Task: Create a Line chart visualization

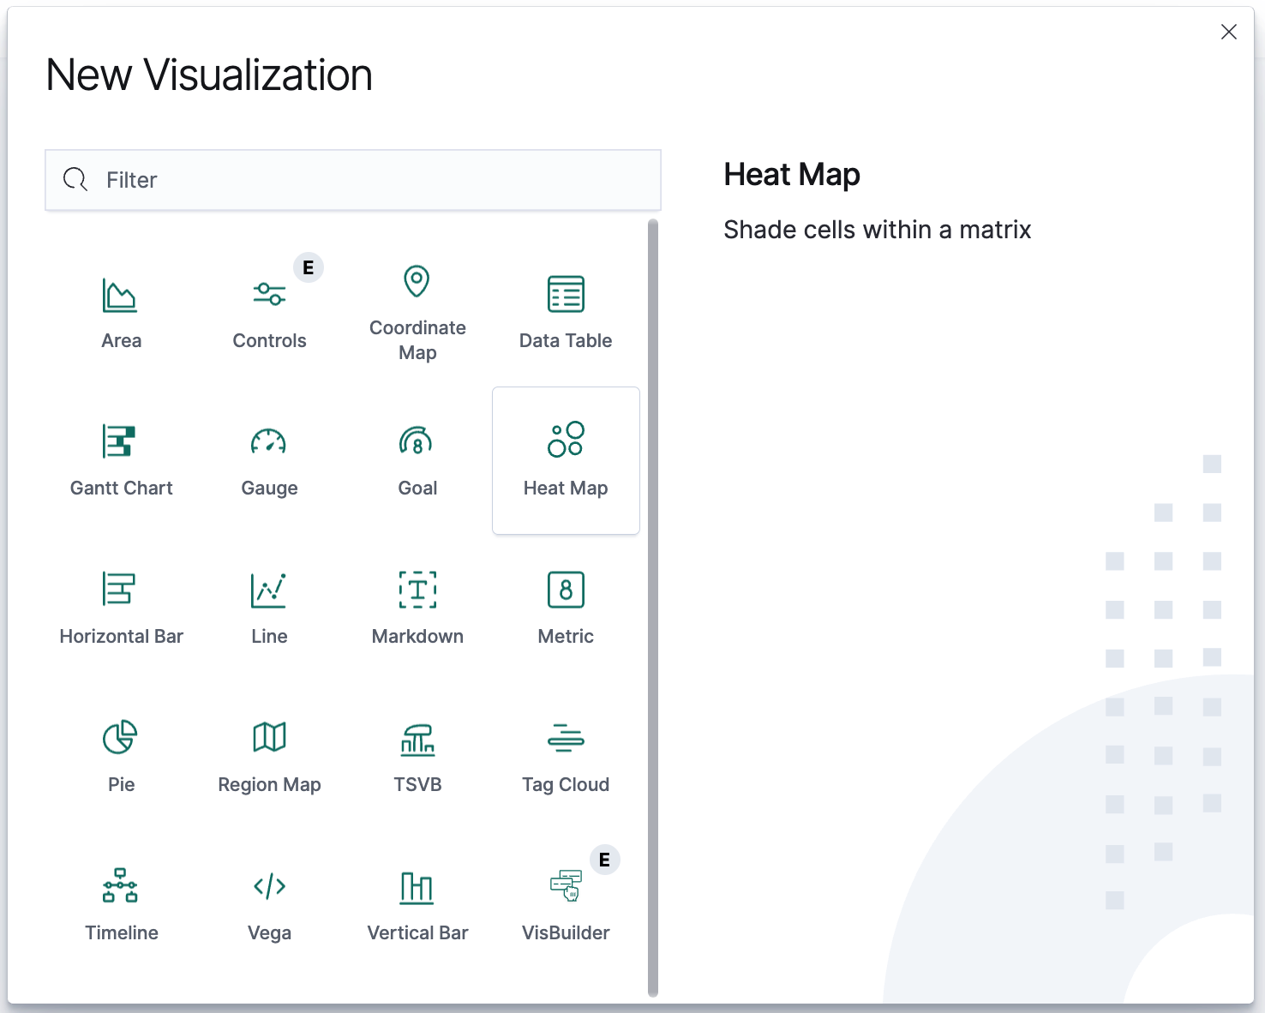Action: pos(269,590)
